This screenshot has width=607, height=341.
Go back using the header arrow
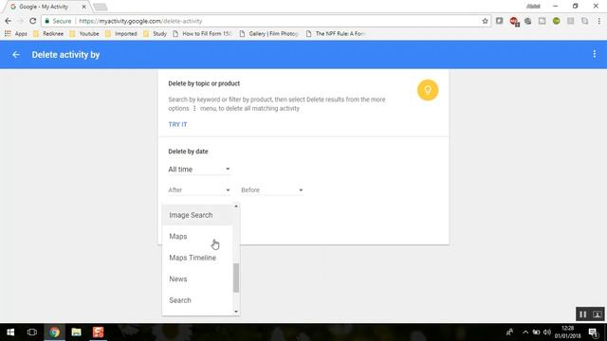coord(16,55)
